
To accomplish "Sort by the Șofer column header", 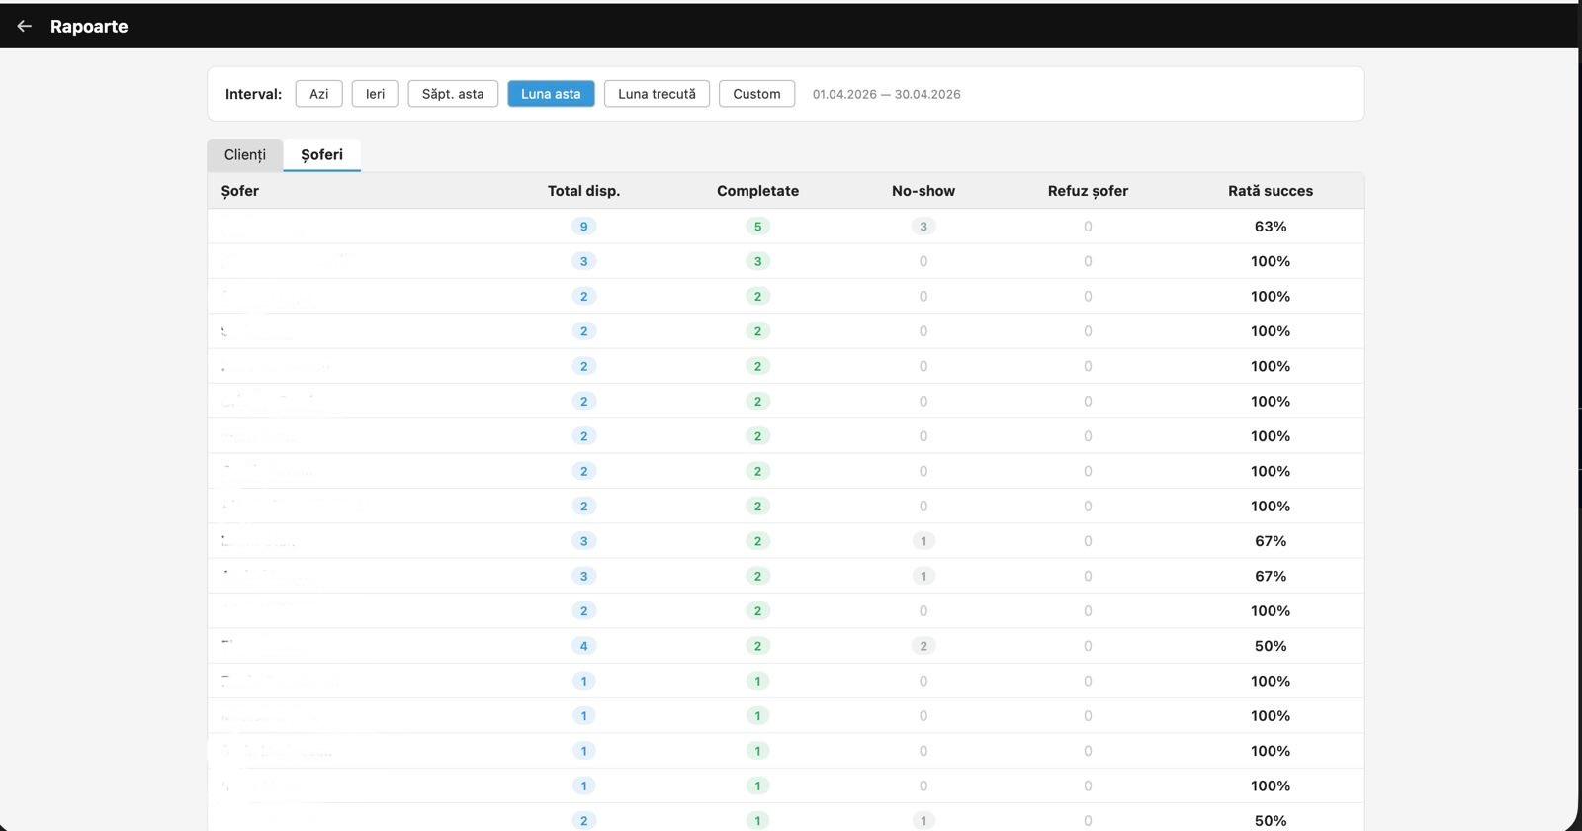I will (240, 191).
